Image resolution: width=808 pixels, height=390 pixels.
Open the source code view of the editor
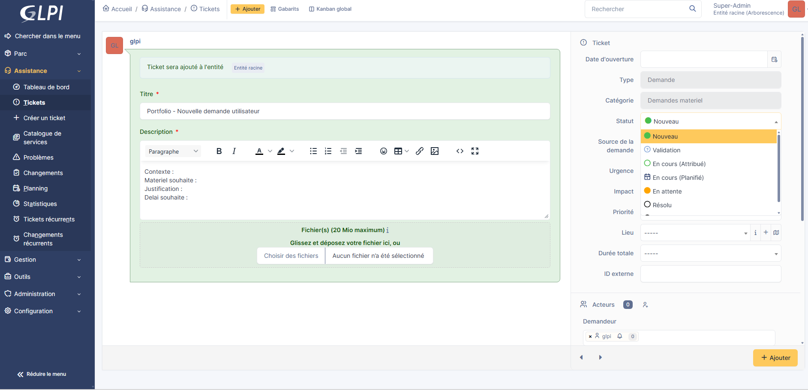tap(460, 151)
